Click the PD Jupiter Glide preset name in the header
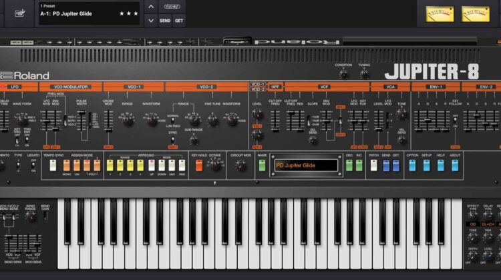 (66, 14)
